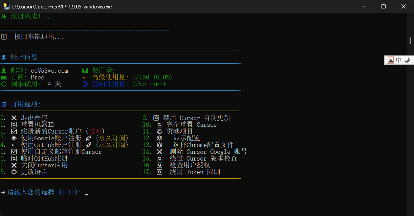Click the bar chart icon beside 使用量
This screenshot has width=414, height=216.
[x=85, y=71]
